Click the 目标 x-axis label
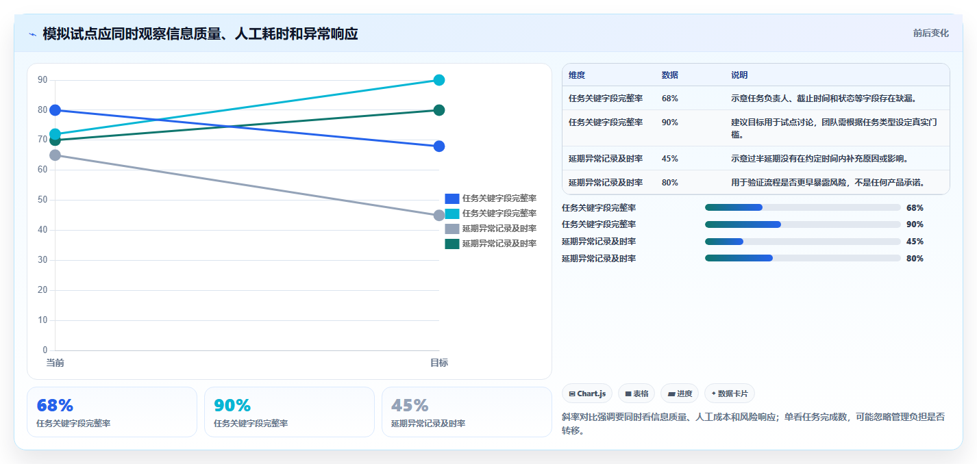 (439, 363)
